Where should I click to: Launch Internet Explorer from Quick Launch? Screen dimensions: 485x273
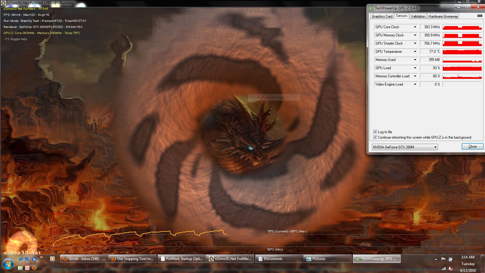coord(21,259)
